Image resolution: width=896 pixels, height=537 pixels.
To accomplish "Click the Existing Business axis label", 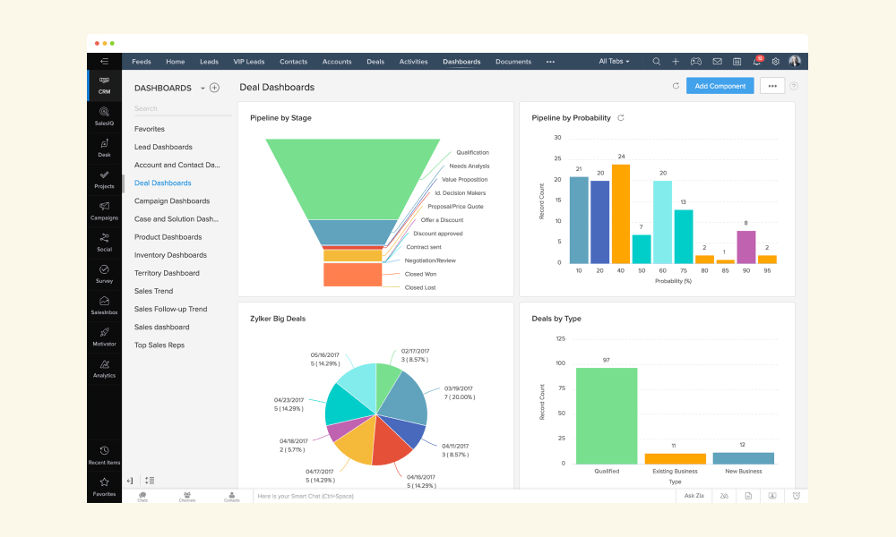I will pos(675,472).
